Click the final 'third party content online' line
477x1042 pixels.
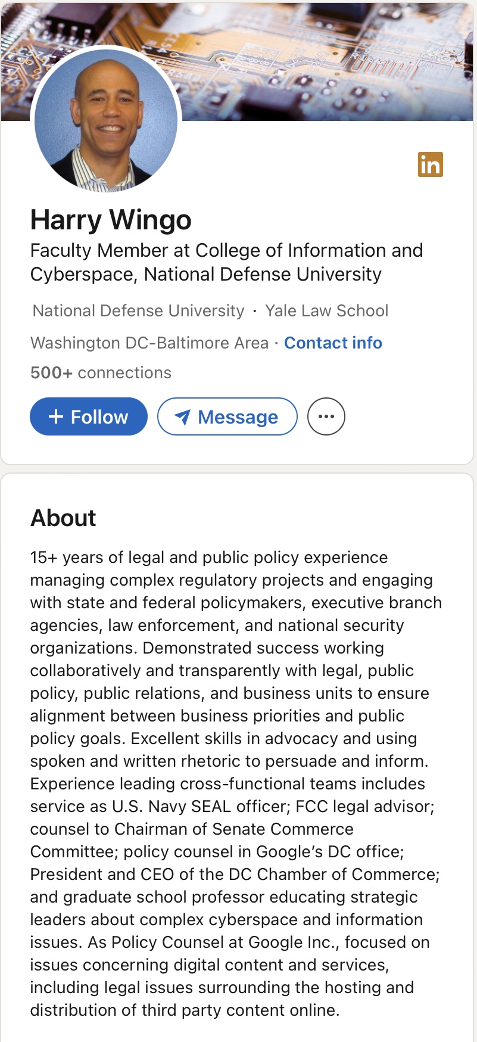pos(185,1010)
